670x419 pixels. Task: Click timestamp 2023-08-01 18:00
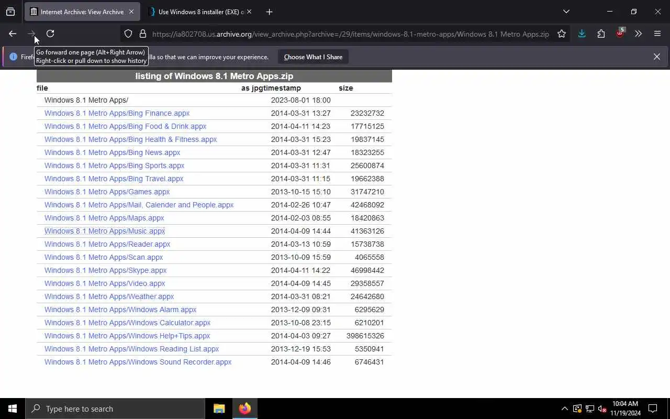click(301, 100)
